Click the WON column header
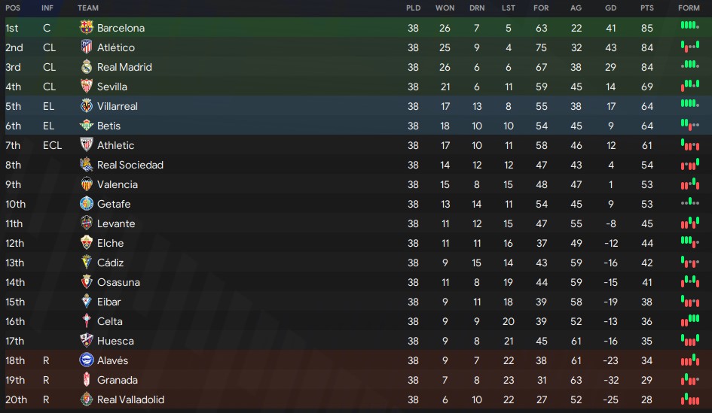Image resolution: width=712 pixels, height=413 pixels. (x=445, y=8)
